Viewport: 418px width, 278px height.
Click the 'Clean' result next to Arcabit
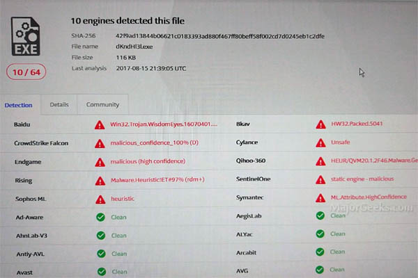point(337,252)
